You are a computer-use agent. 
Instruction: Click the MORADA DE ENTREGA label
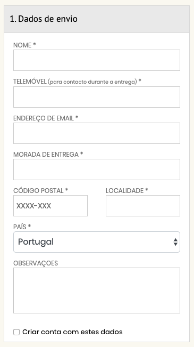coord(48,154)
